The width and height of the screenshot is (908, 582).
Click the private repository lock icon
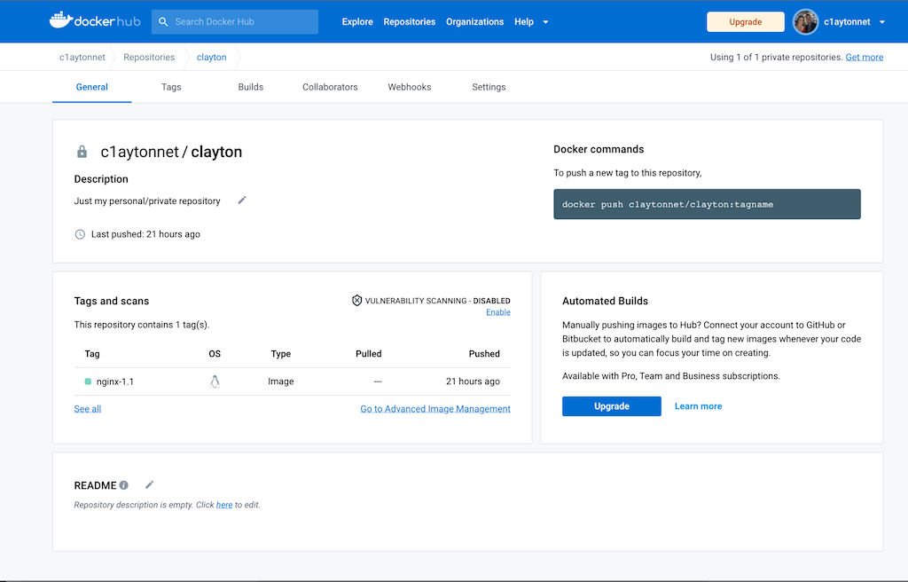82,152
